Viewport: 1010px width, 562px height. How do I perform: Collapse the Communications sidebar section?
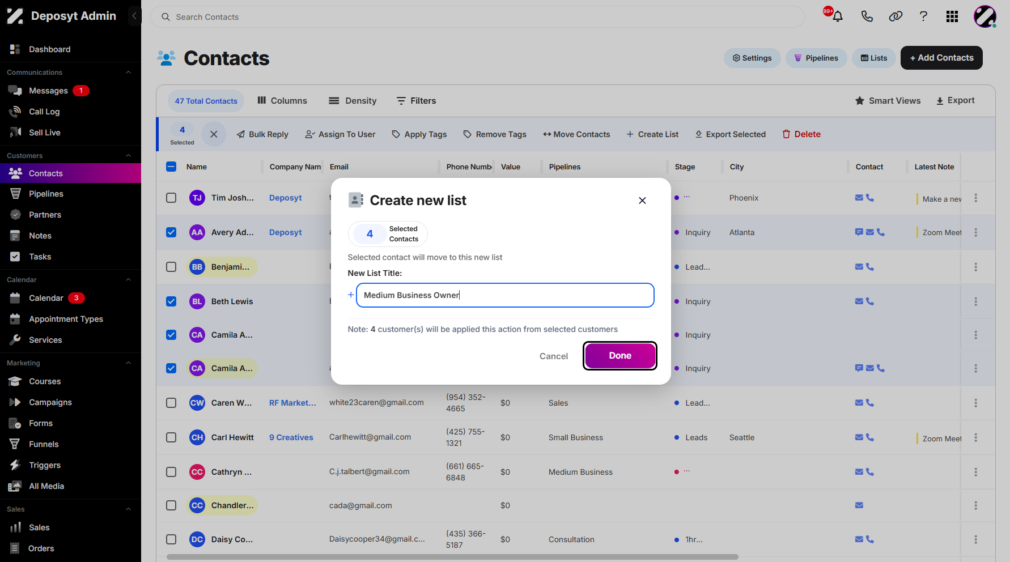click(x=128, y=73)
